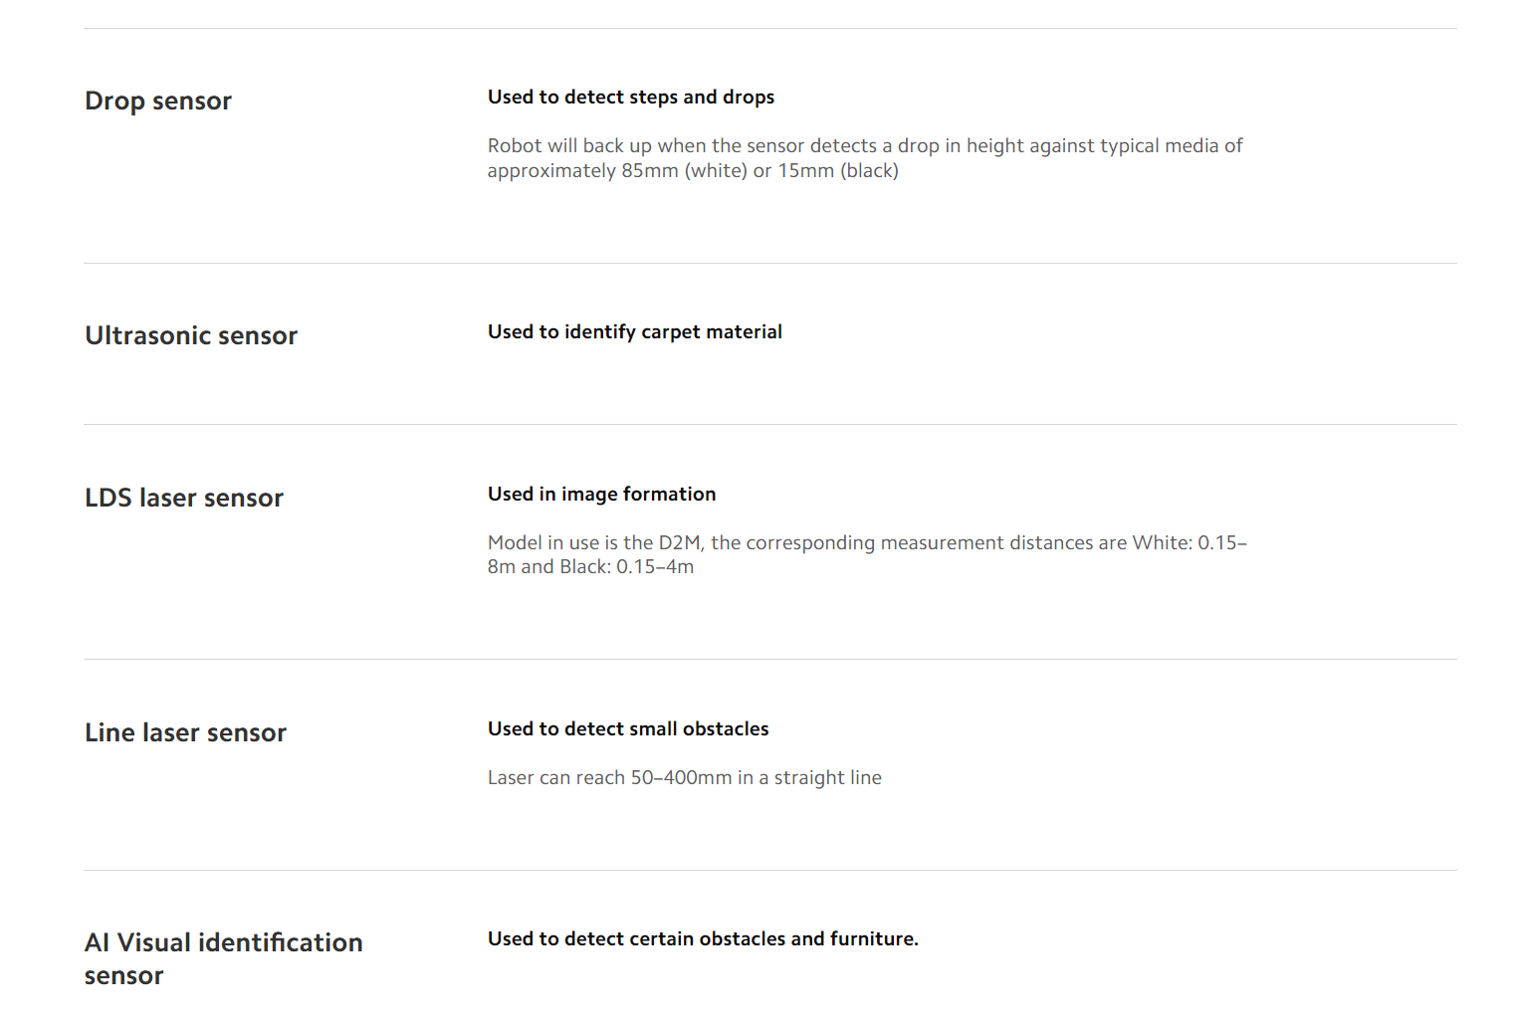This screenshot has height=1022, width=1516.
Task: Click the divider line above LDS laser sensor
Action: click(770, 424)
